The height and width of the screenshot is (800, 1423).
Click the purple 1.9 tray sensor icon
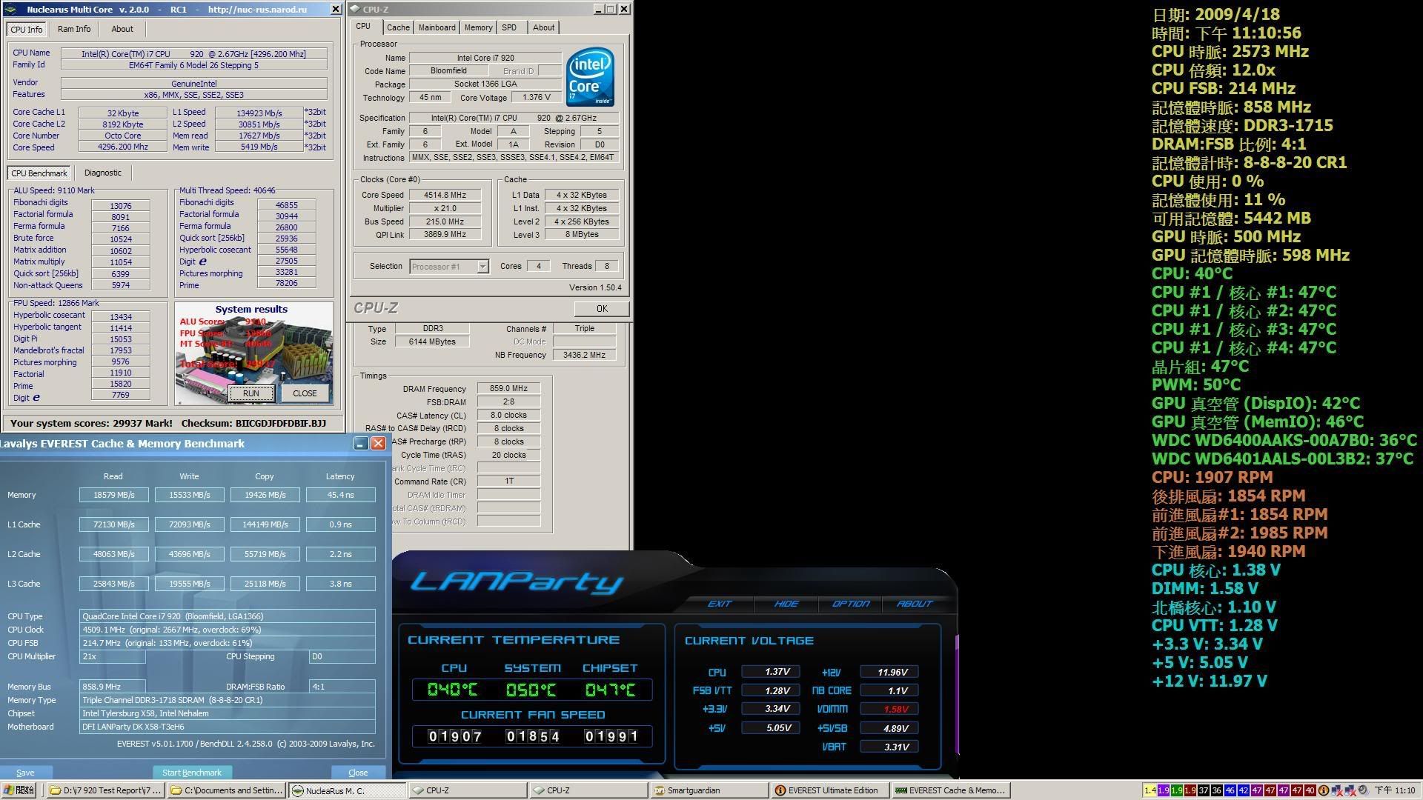click(1163, 790)
